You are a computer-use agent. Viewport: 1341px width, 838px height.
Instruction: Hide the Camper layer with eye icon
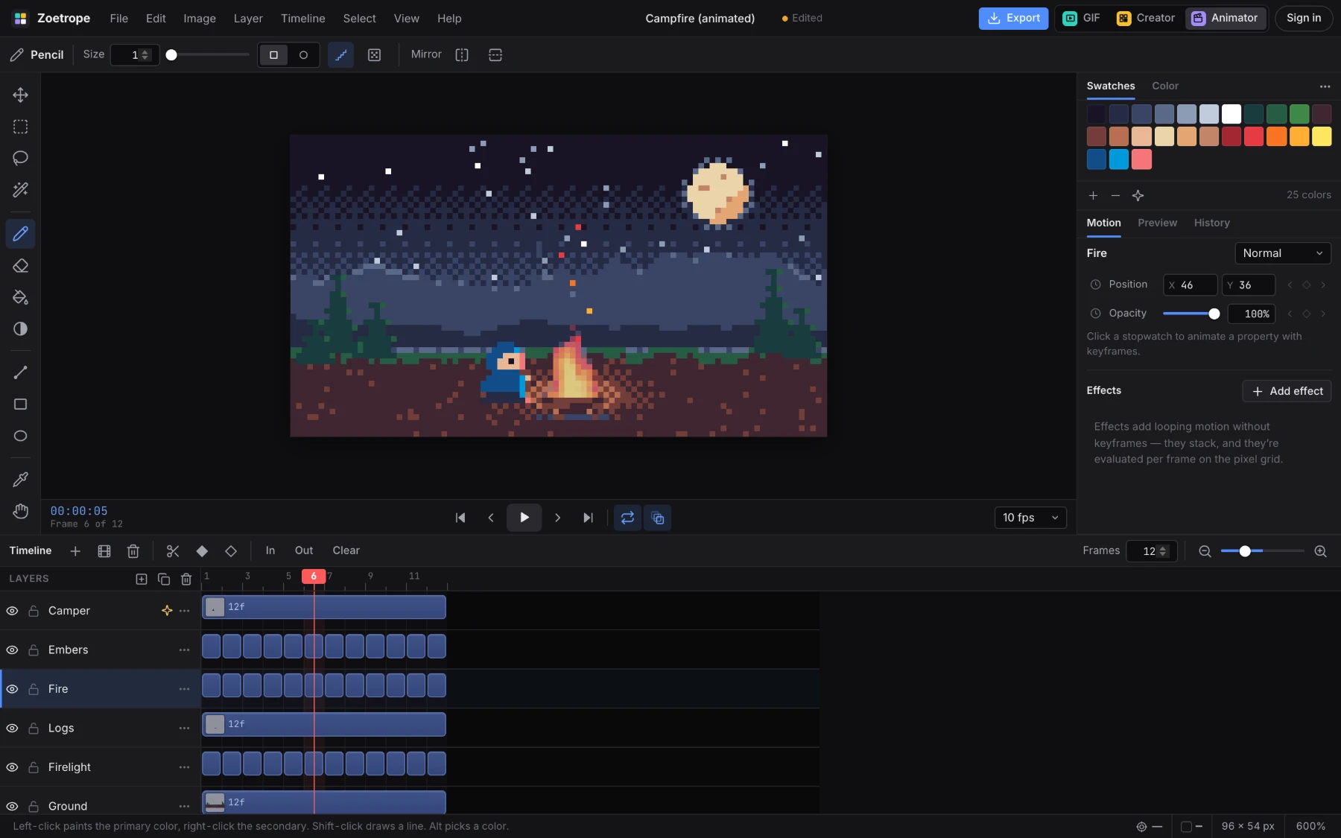click(x=12, y=611)
